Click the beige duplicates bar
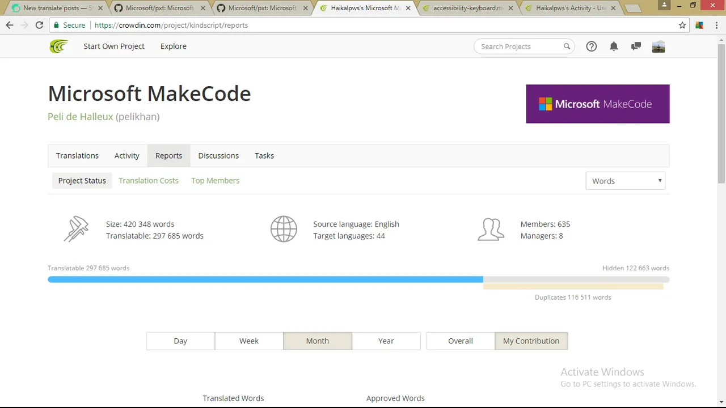The image size is (726, 408). coord(573,286)
